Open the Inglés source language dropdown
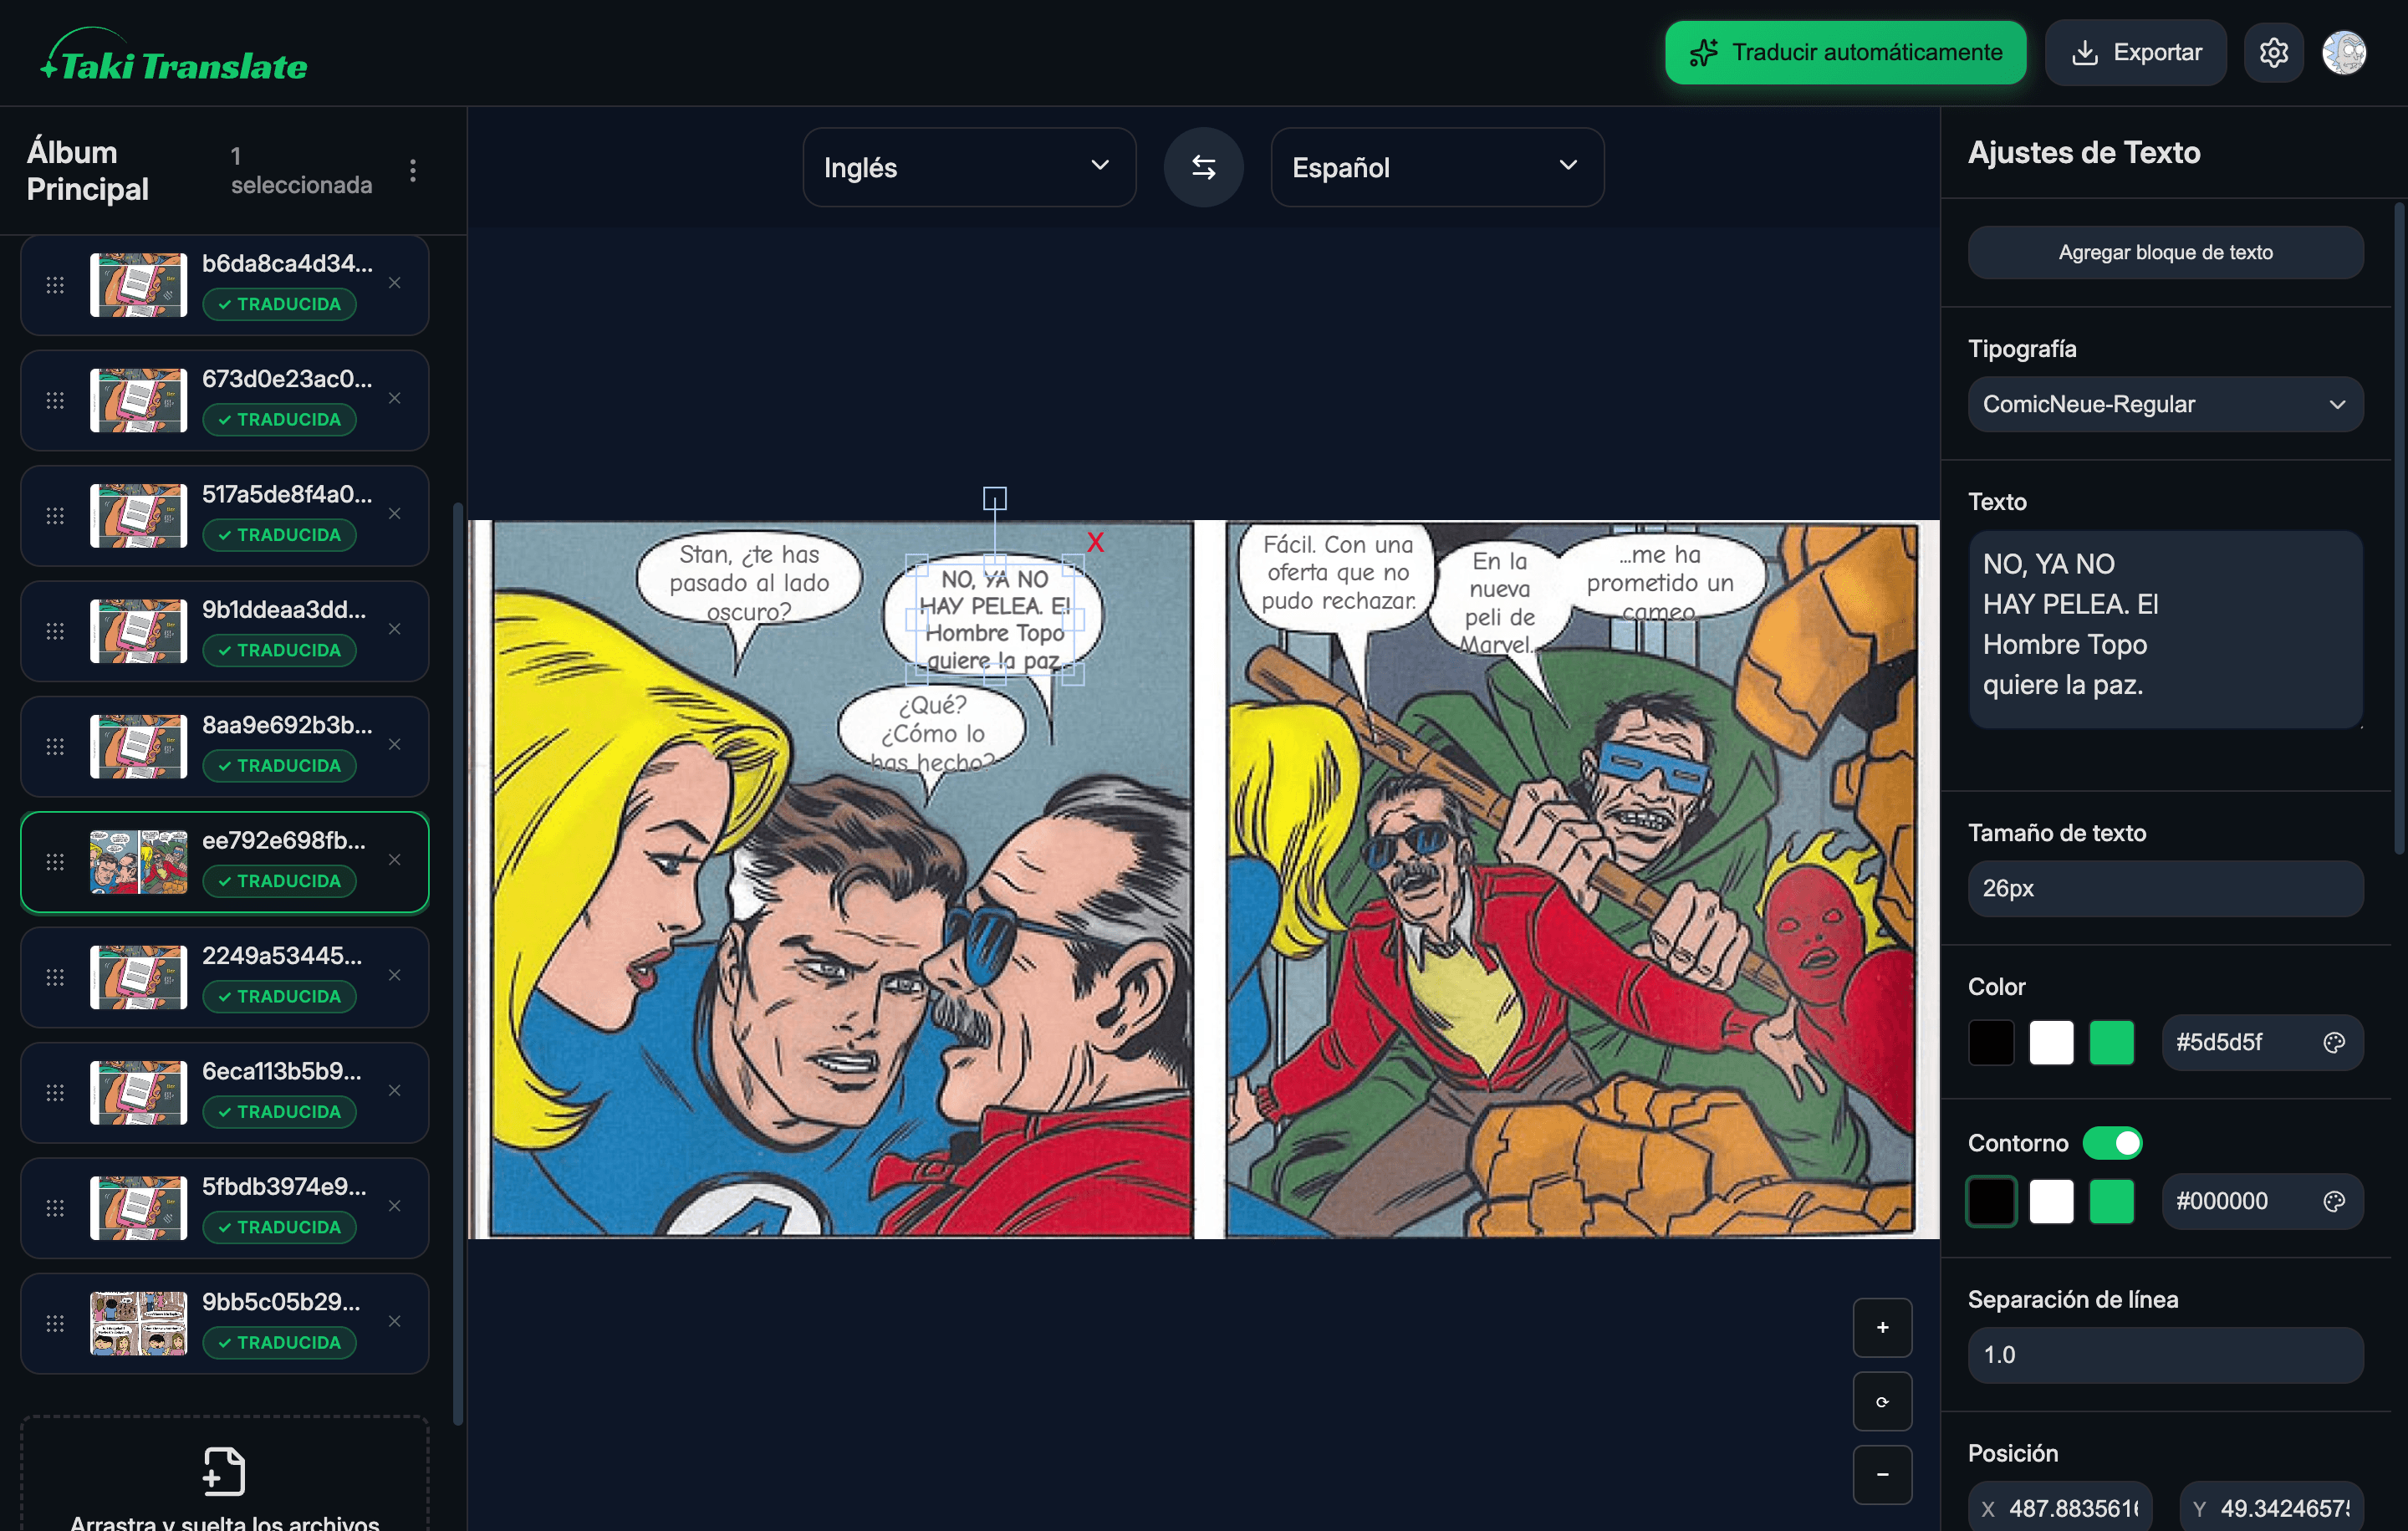2408x1531 pixels. point(968,167)
